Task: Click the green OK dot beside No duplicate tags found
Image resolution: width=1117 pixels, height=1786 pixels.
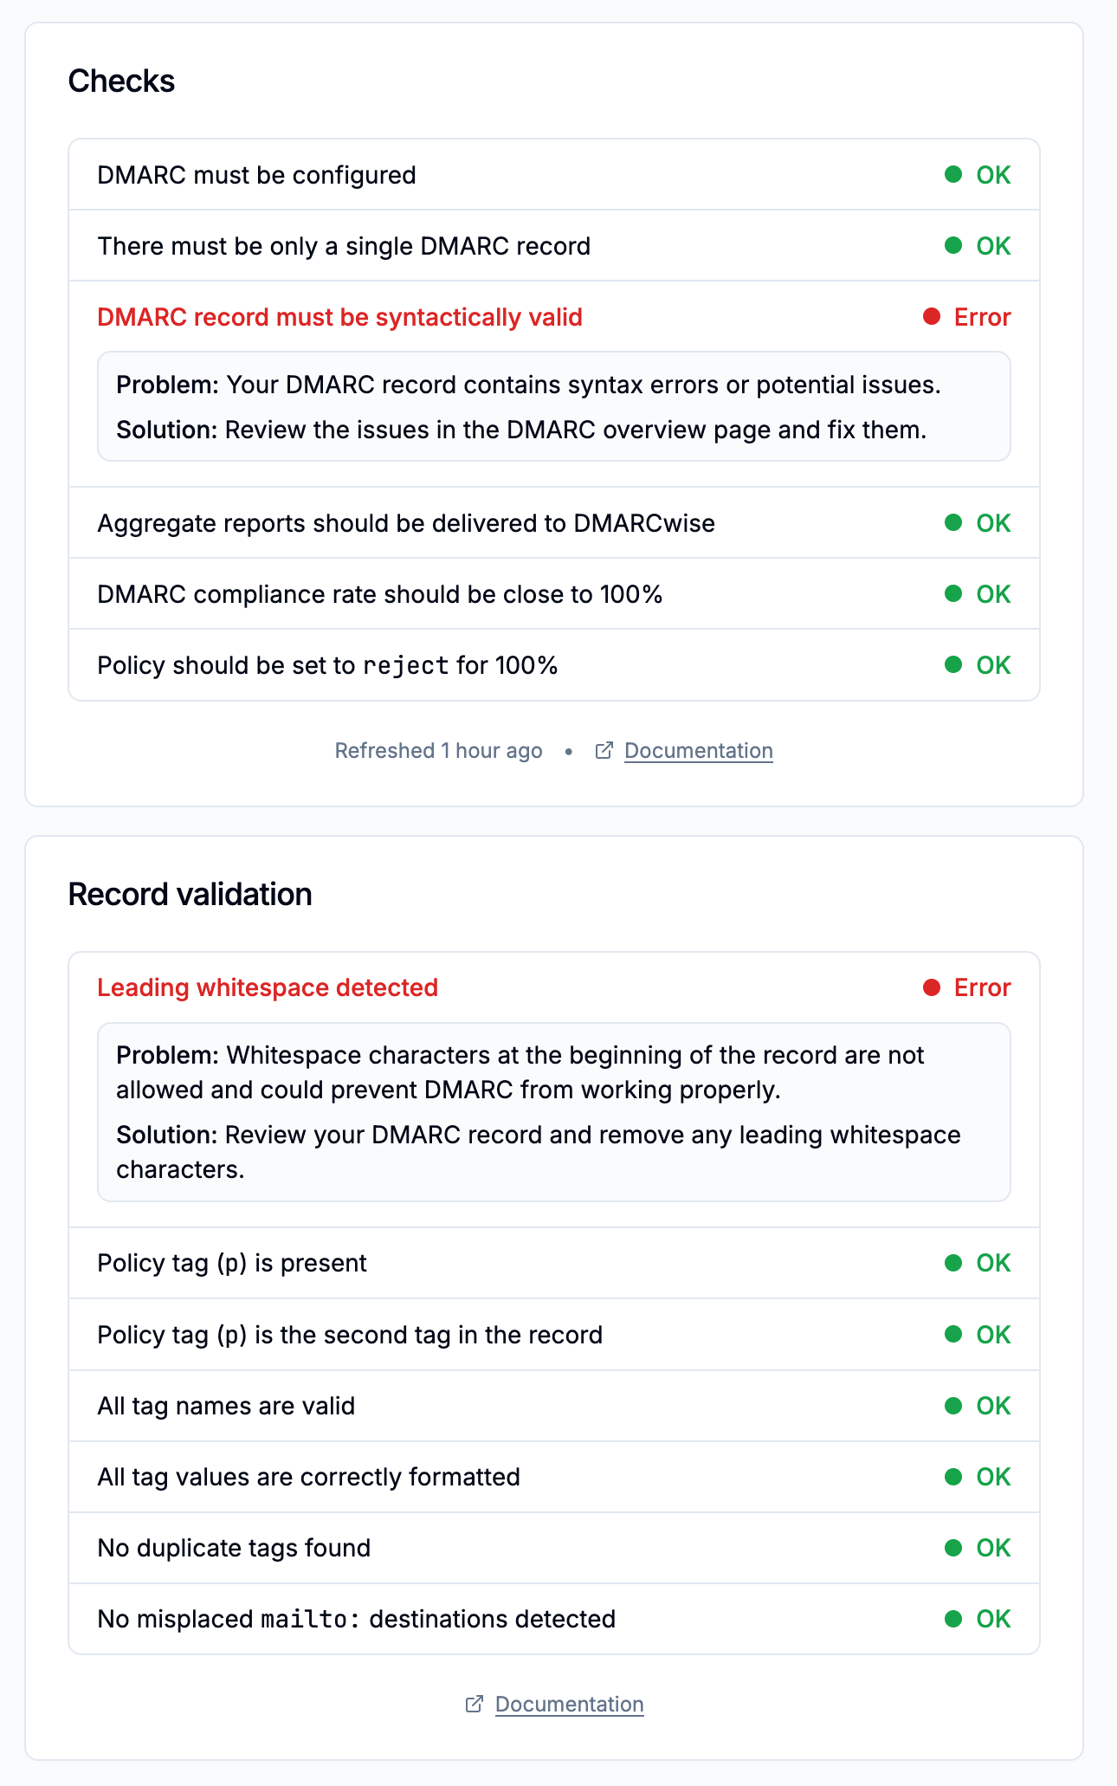Action: pos(952,1547)
